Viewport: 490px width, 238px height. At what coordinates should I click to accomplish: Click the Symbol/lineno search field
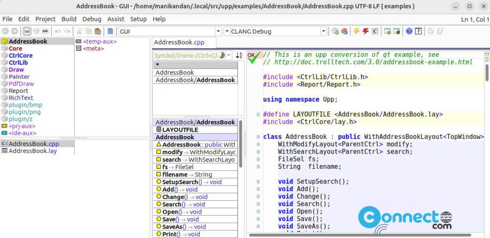tap(189, 55)
